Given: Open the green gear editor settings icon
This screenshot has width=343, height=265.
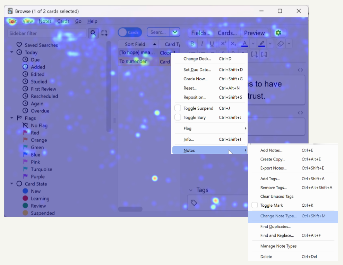Looking at the screenshot, I should coord(278,33).
